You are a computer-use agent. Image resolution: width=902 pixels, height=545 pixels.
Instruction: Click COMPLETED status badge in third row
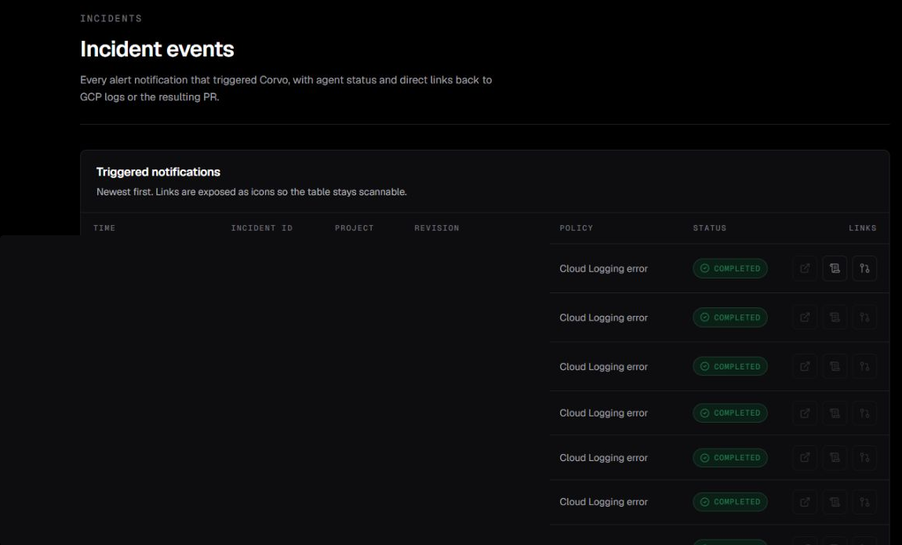pos(730,366)
